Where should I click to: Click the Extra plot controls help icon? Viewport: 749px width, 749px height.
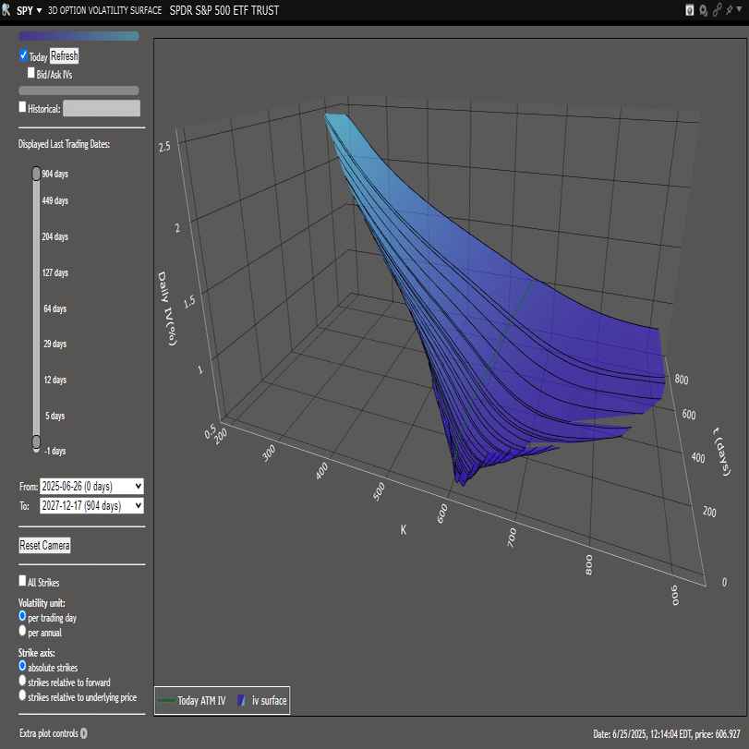[x=84, y=733]
